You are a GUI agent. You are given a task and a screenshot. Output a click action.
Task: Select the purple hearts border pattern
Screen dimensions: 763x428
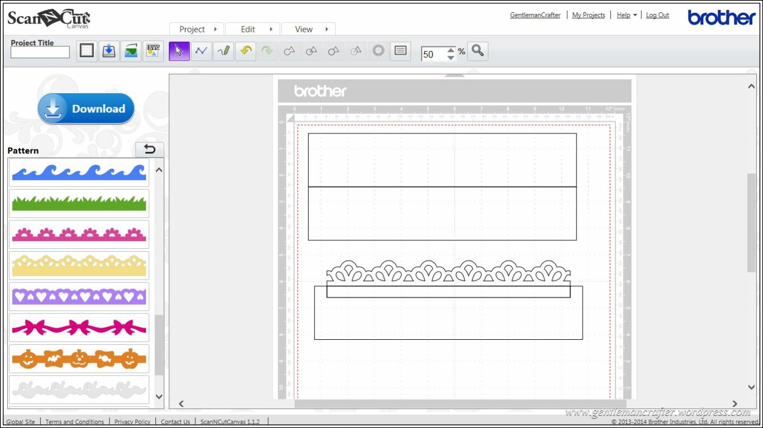[x=79, y=296]
